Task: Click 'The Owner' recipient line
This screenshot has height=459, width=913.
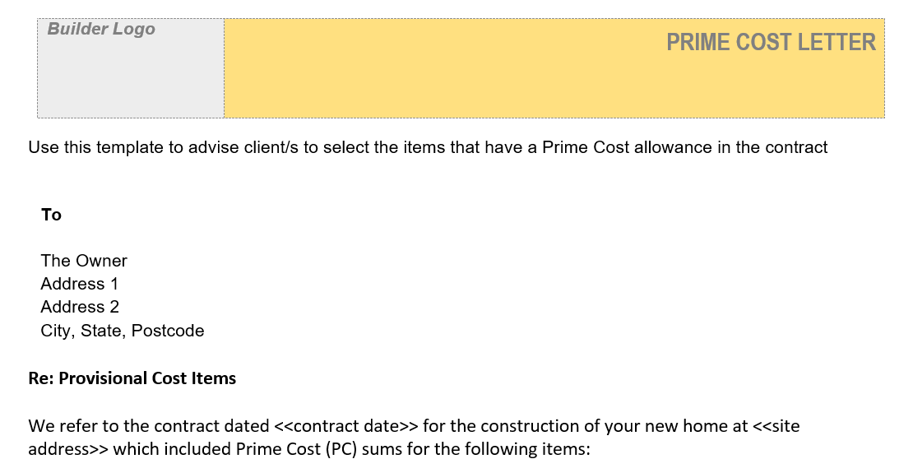Action: (84, 261)
